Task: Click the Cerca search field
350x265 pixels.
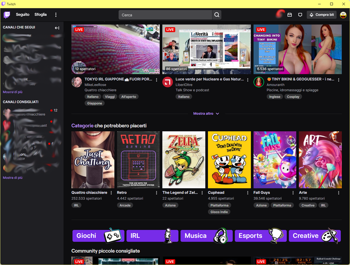Action: coord(166,15)
